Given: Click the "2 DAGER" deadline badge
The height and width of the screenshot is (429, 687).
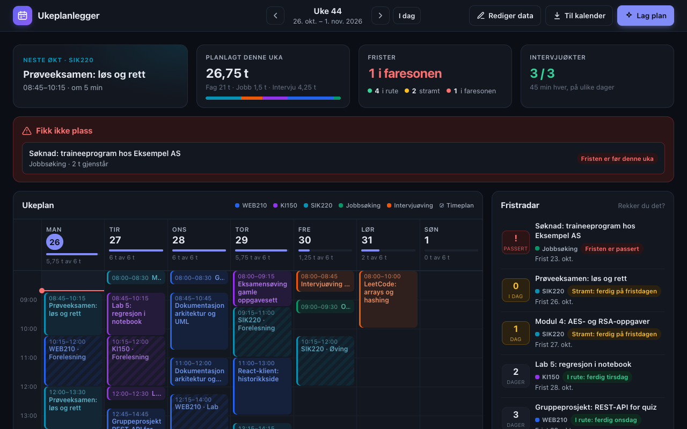Looking at the screenshot, I should [x=516, y=376].
